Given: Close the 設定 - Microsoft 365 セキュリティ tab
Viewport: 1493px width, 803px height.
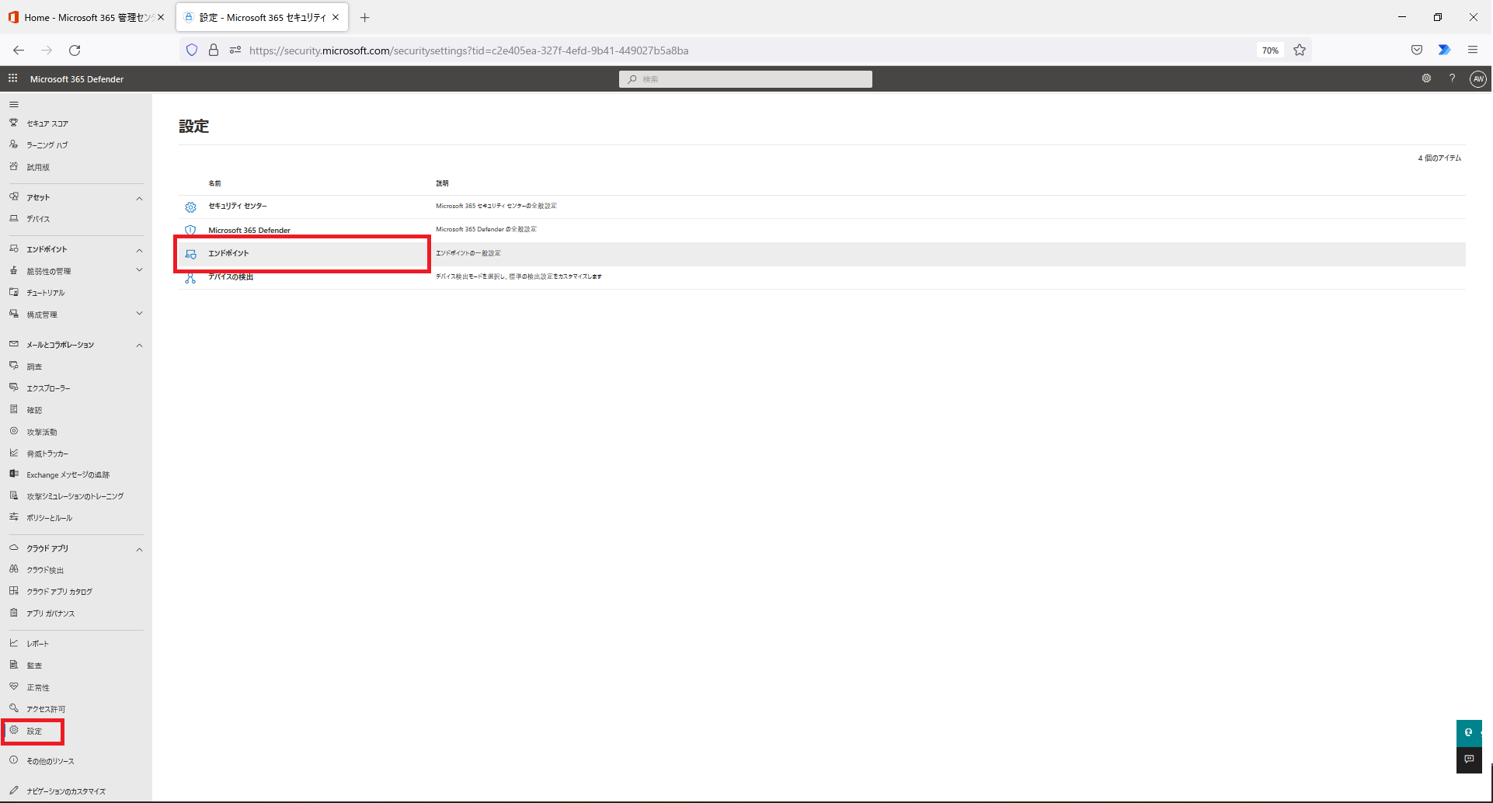Looking at the screenshot, I should point(336,17).
